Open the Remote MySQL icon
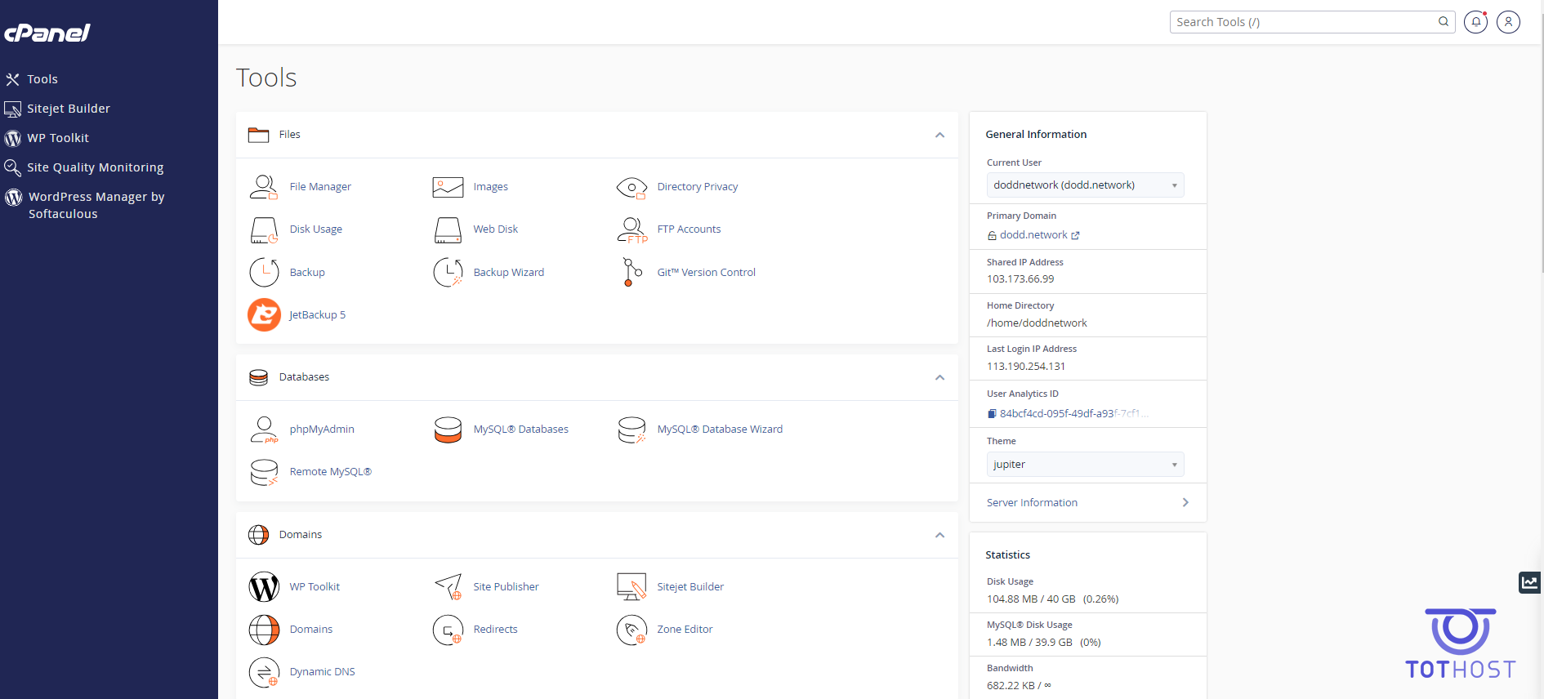The height and width of the screenshot is (699, 1544). [264, 472]
